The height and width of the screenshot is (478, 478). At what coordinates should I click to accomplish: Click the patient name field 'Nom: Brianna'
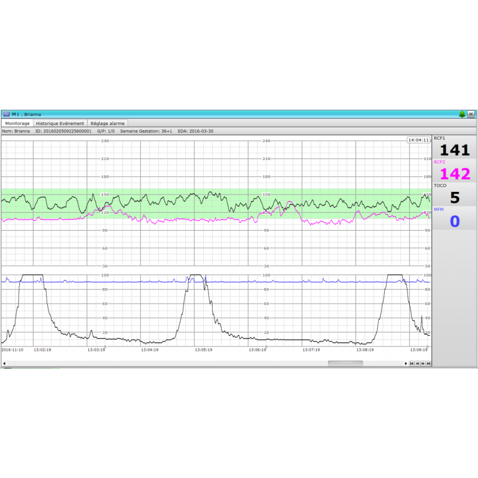pos(16,131)
